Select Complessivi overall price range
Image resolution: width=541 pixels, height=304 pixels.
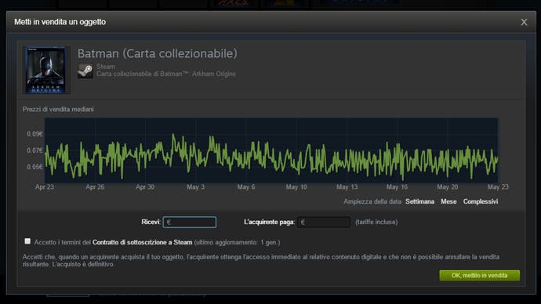481,201
